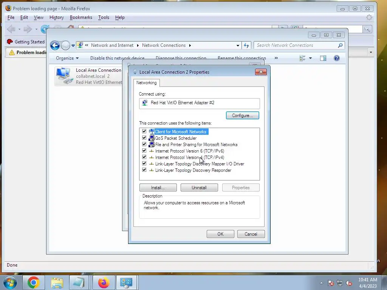This screenshot has width=387, height=290.
Task: Toggle File and Printer Sharing checkbox
Action: 144,144
